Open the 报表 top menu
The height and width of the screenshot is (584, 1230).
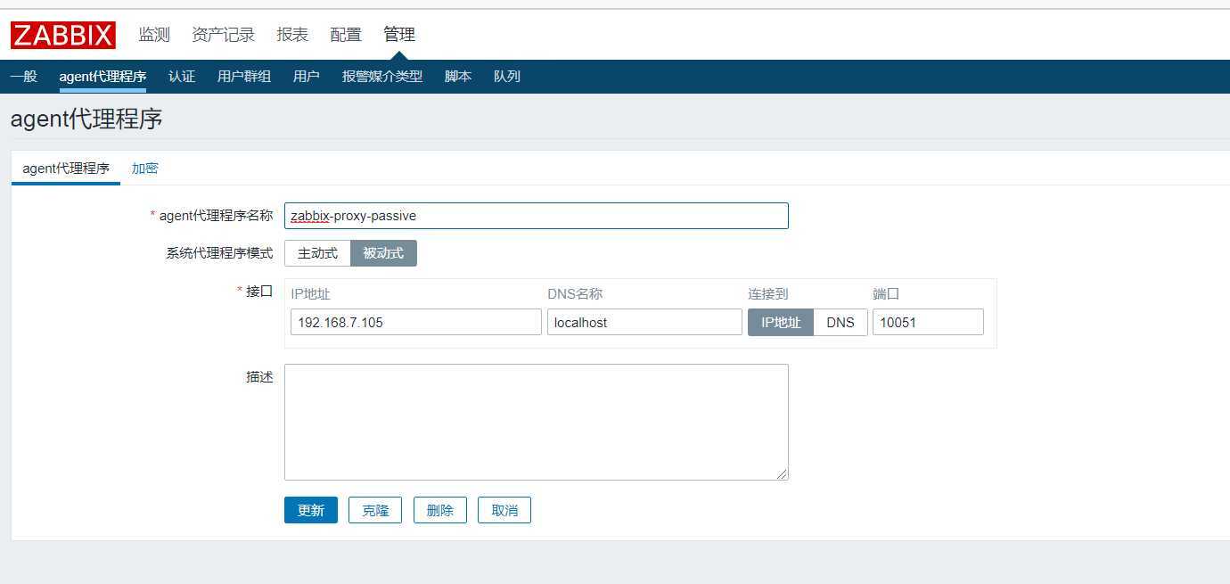tap(292, 35)
